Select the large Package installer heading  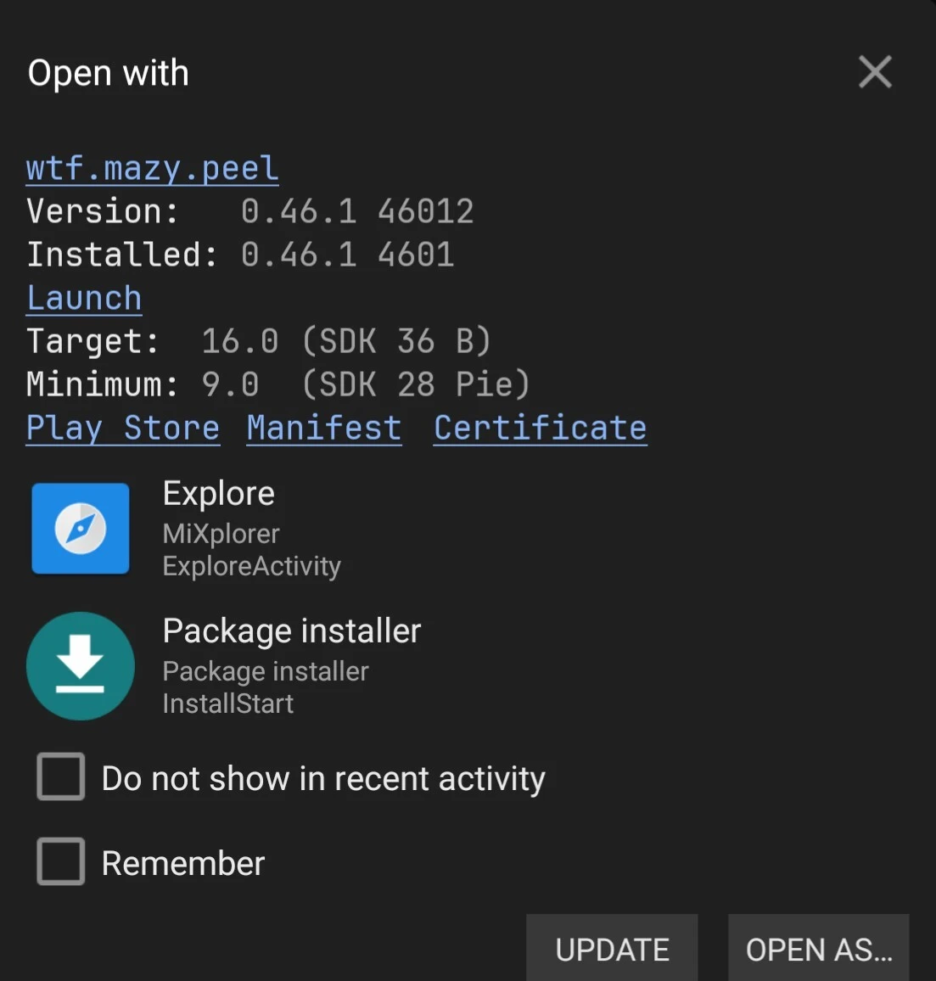point(292,631)
